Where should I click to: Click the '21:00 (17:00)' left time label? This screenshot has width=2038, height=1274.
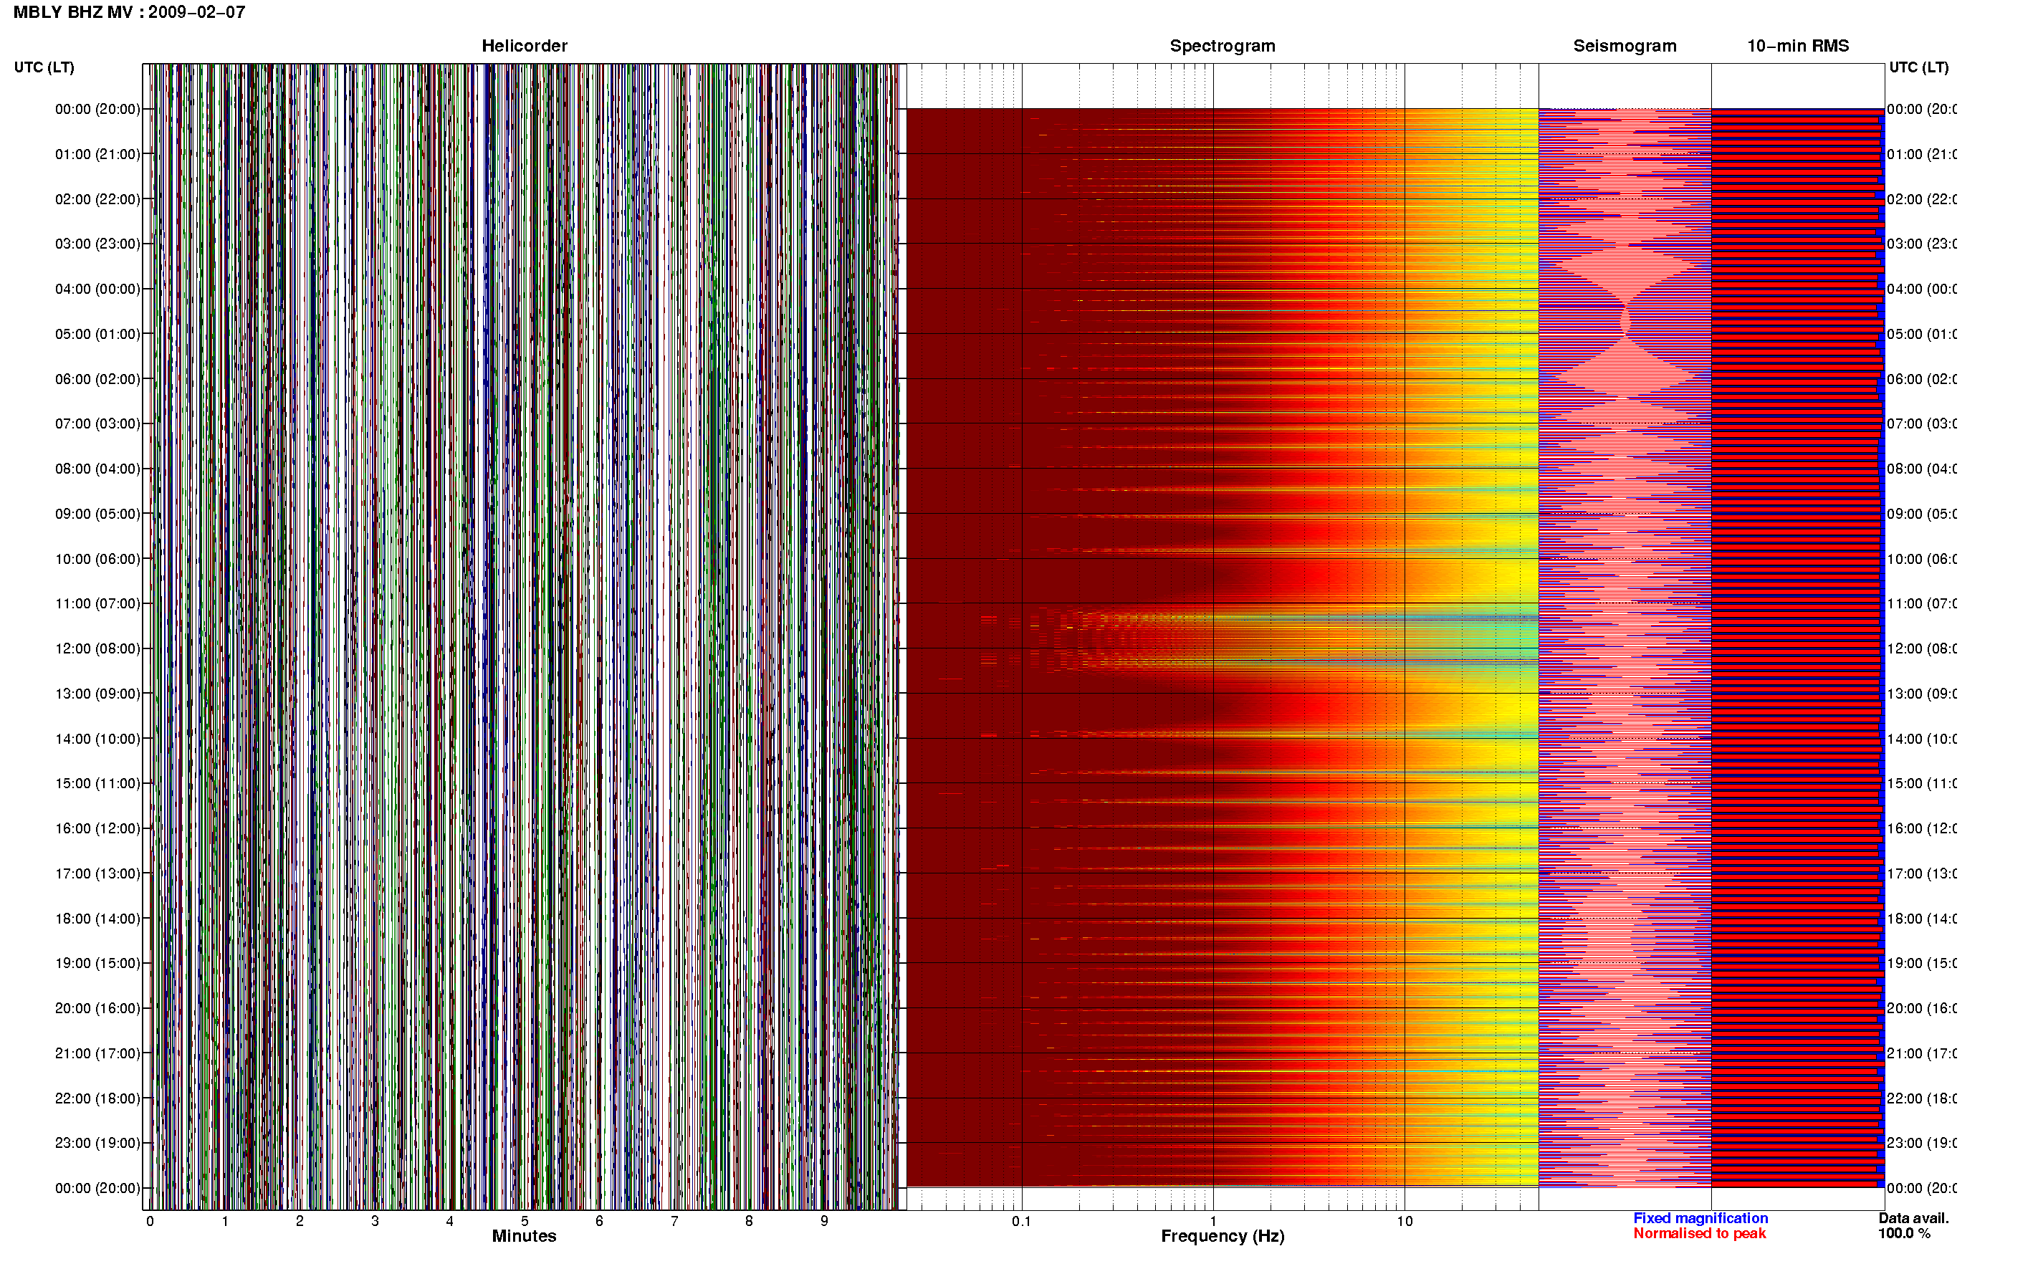97,1053
